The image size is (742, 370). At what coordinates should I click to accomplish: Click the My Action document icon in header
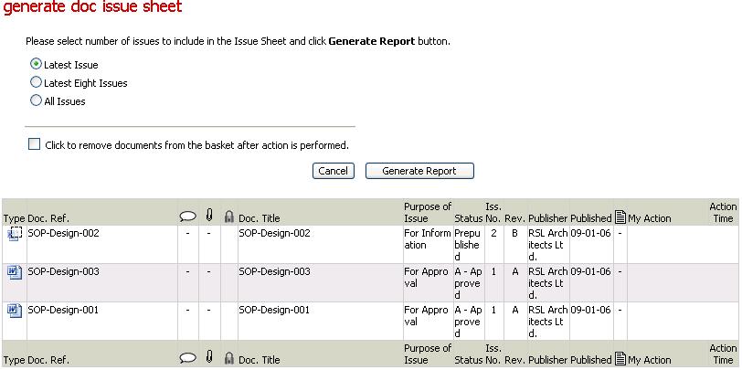pyautogui.click(x=620, y=217)
